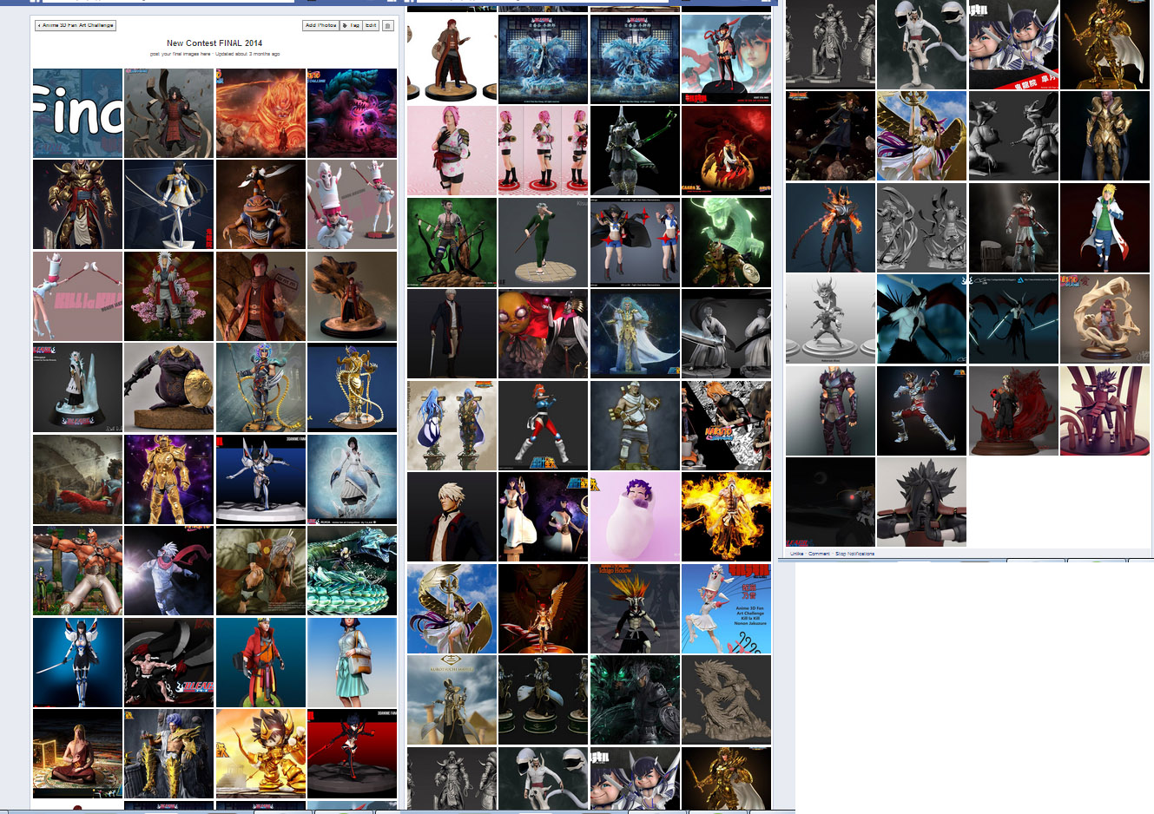
Task: Click the Comment link
Action: click(819, 553)
